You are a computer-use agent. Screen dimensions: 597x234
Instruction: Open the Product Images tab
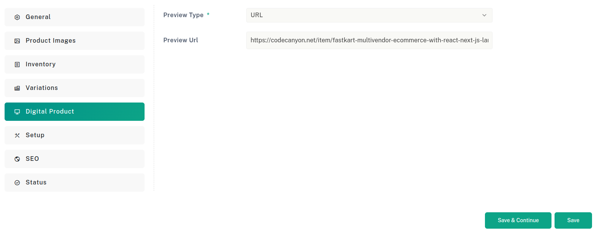(75, 41)
